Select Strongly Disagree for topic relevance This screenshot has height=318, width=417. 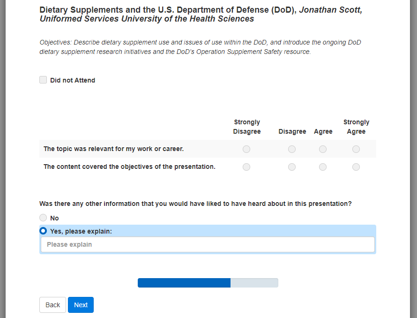pyautogui.click(x=246, y=149)
